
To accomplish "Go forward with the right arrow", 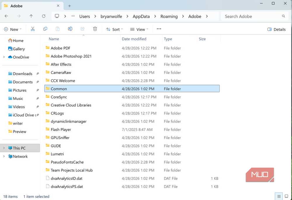I will coord(19,16).
